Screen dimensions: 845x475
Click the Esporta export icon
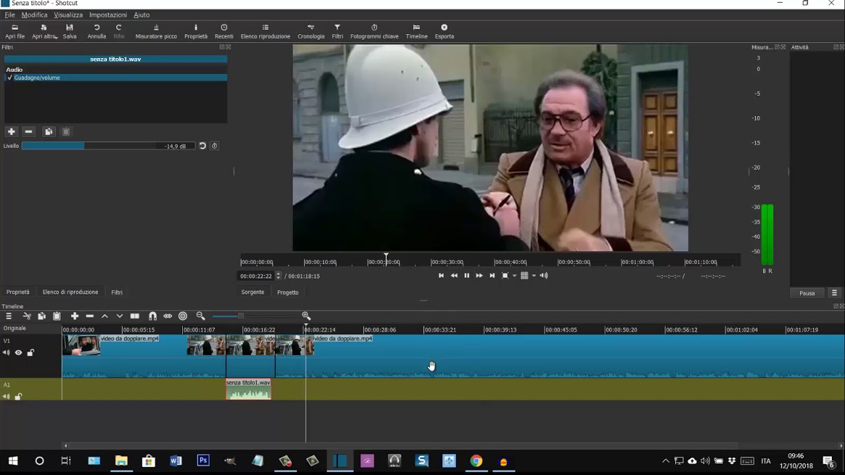click(x=444, y=28)
